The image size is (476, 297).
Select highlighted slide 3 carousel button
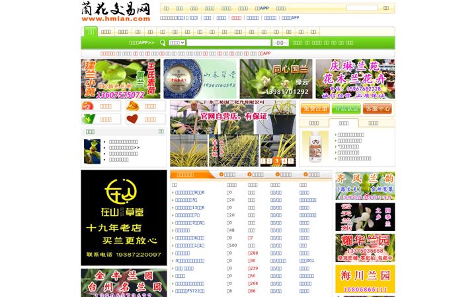[x=276, y=160]
